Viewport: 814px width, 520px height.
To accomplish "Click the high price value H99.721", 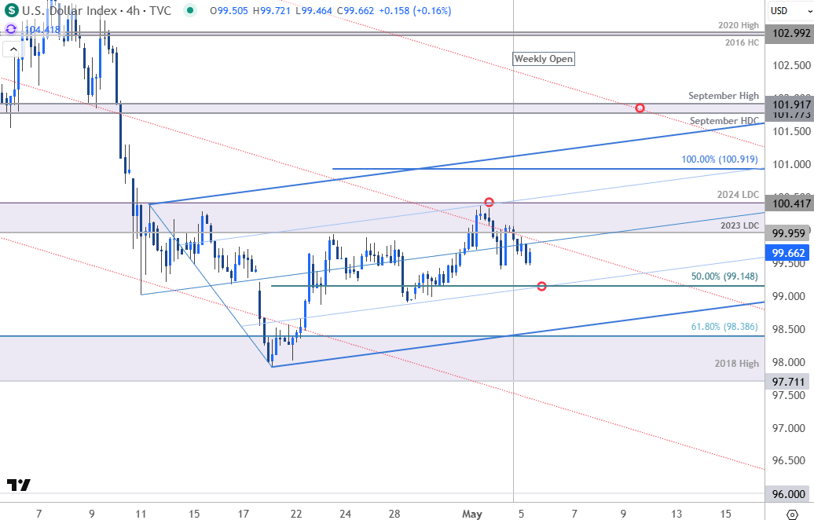I will pos(272,10).
